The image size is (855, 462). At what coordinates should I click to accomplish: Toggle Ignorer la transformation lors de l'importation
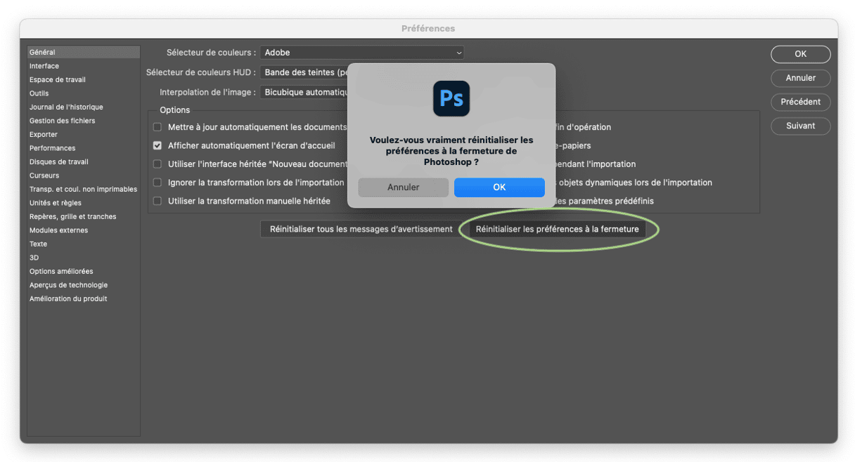(x=157, y=183)
